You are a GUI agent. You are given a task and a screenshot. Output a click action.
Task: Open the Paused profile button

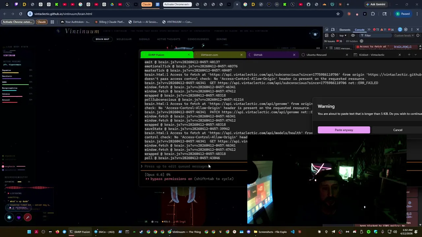tap(403, 14)
